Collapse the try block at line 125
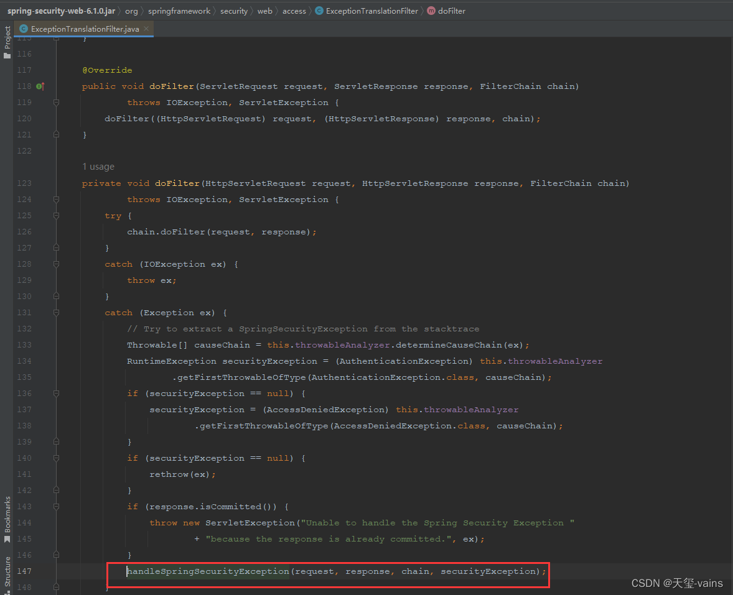The width and height of the screenshot is (733, 595). [56, 216]
